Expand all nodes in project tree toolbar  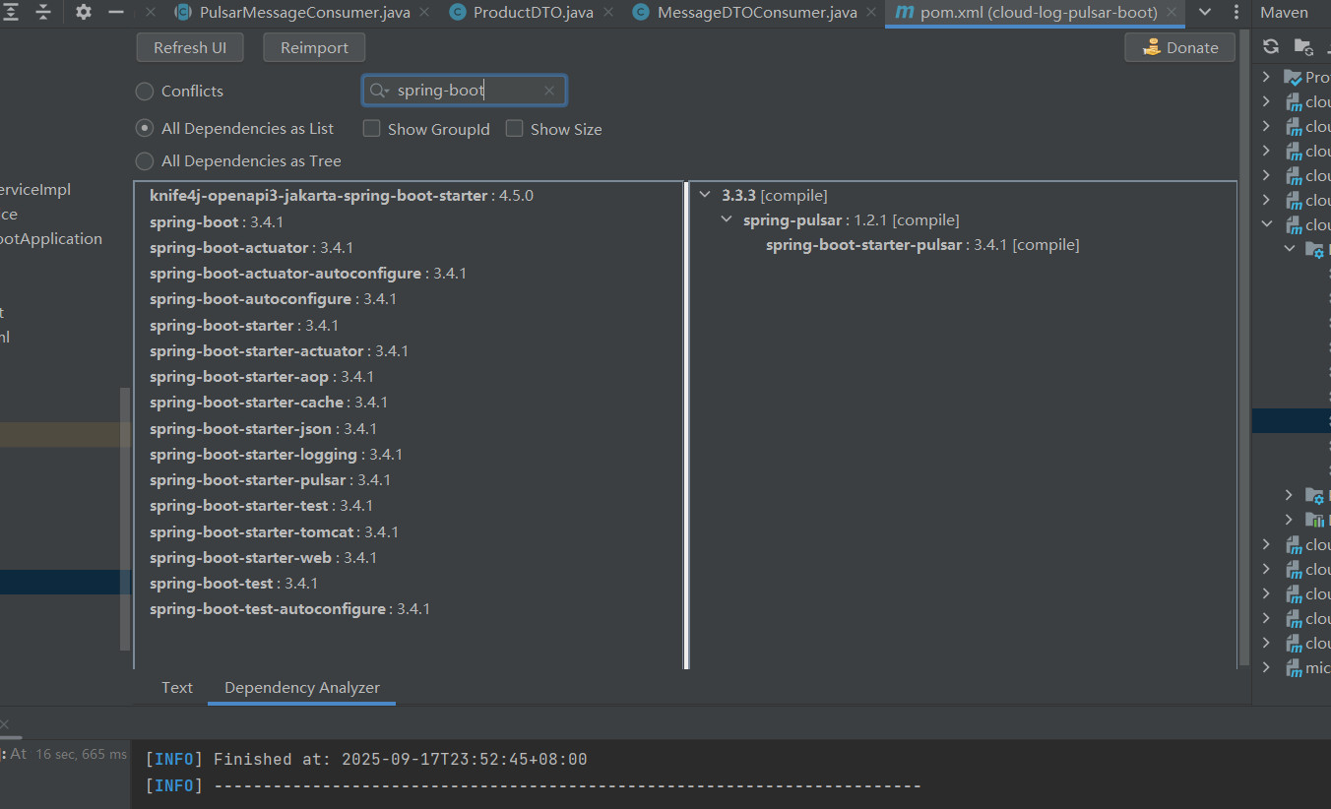(11, 12)
